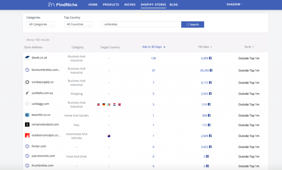This screenshot has width=282, height=170.
Task: Go to the HOME menu
Action: [93, 5]
